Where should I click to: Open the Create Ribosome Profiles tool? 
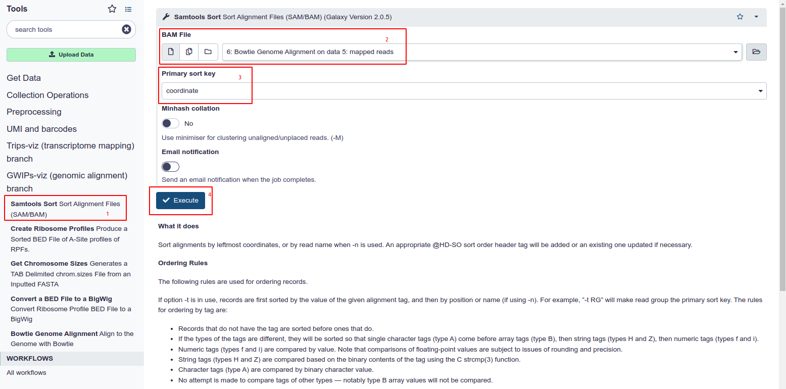point(69,239)
